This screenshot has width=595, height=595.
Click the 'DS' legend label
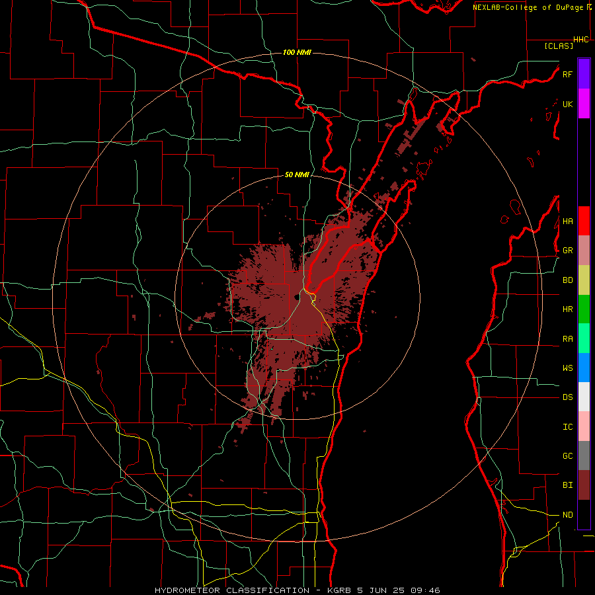(x=567, y=397)
